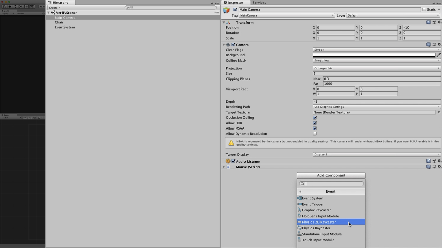Disable the Allow HDR checkbox
442x248 pixels.
tap(315, 123)
